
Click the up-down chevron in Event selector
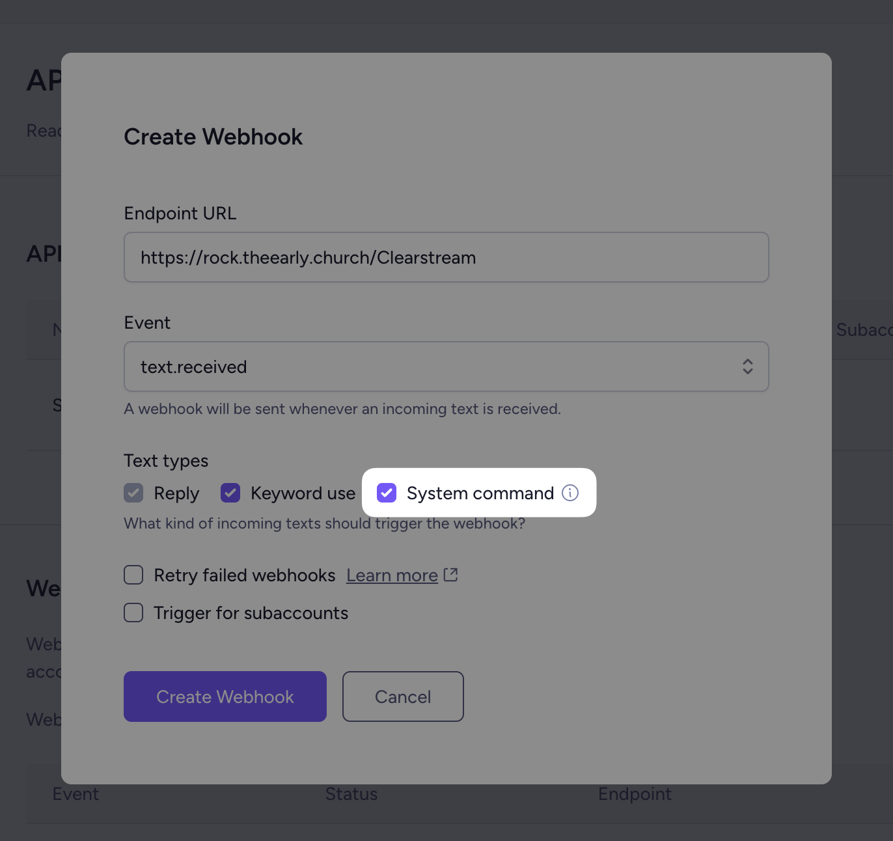pos(748,366)
